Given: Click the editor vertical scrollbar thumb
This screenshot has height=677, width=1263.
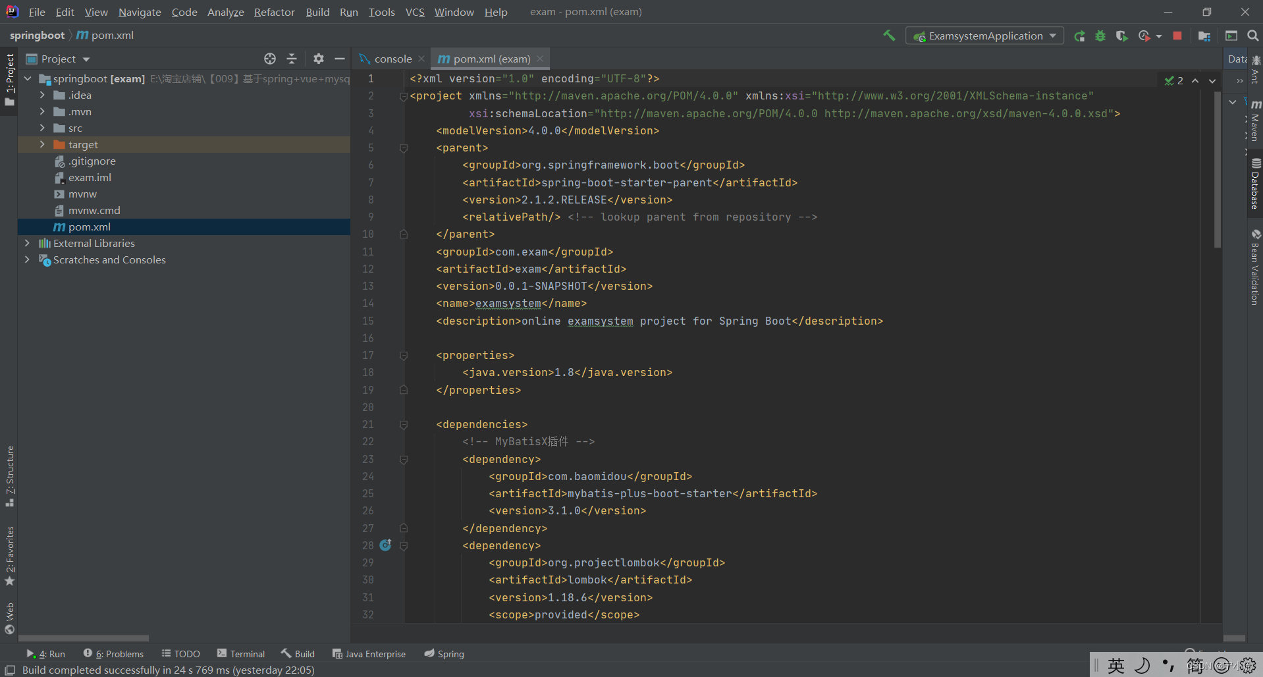Looking at the screenshot, I should pyautogui.click(x=1218, y=170).
